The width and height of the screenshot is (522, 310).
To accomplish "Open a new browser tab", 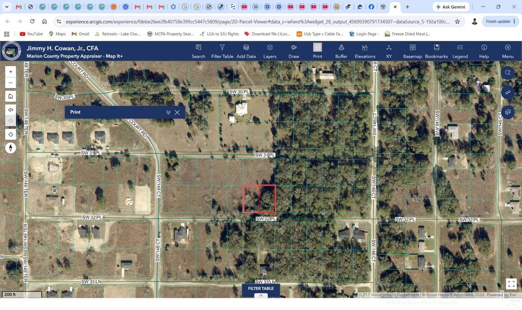I will pyautogui.click(x=407, y=7).
